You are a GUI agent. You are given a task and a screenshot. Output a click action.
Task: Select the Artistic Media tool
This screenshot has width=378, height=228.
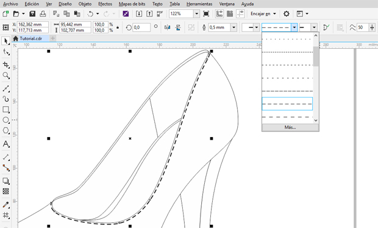click(5, 99)
